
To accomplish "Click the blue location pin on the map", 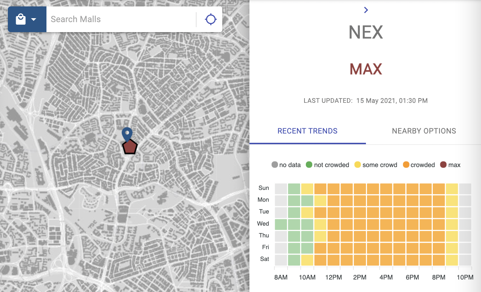I will click(x=127, y=134).
